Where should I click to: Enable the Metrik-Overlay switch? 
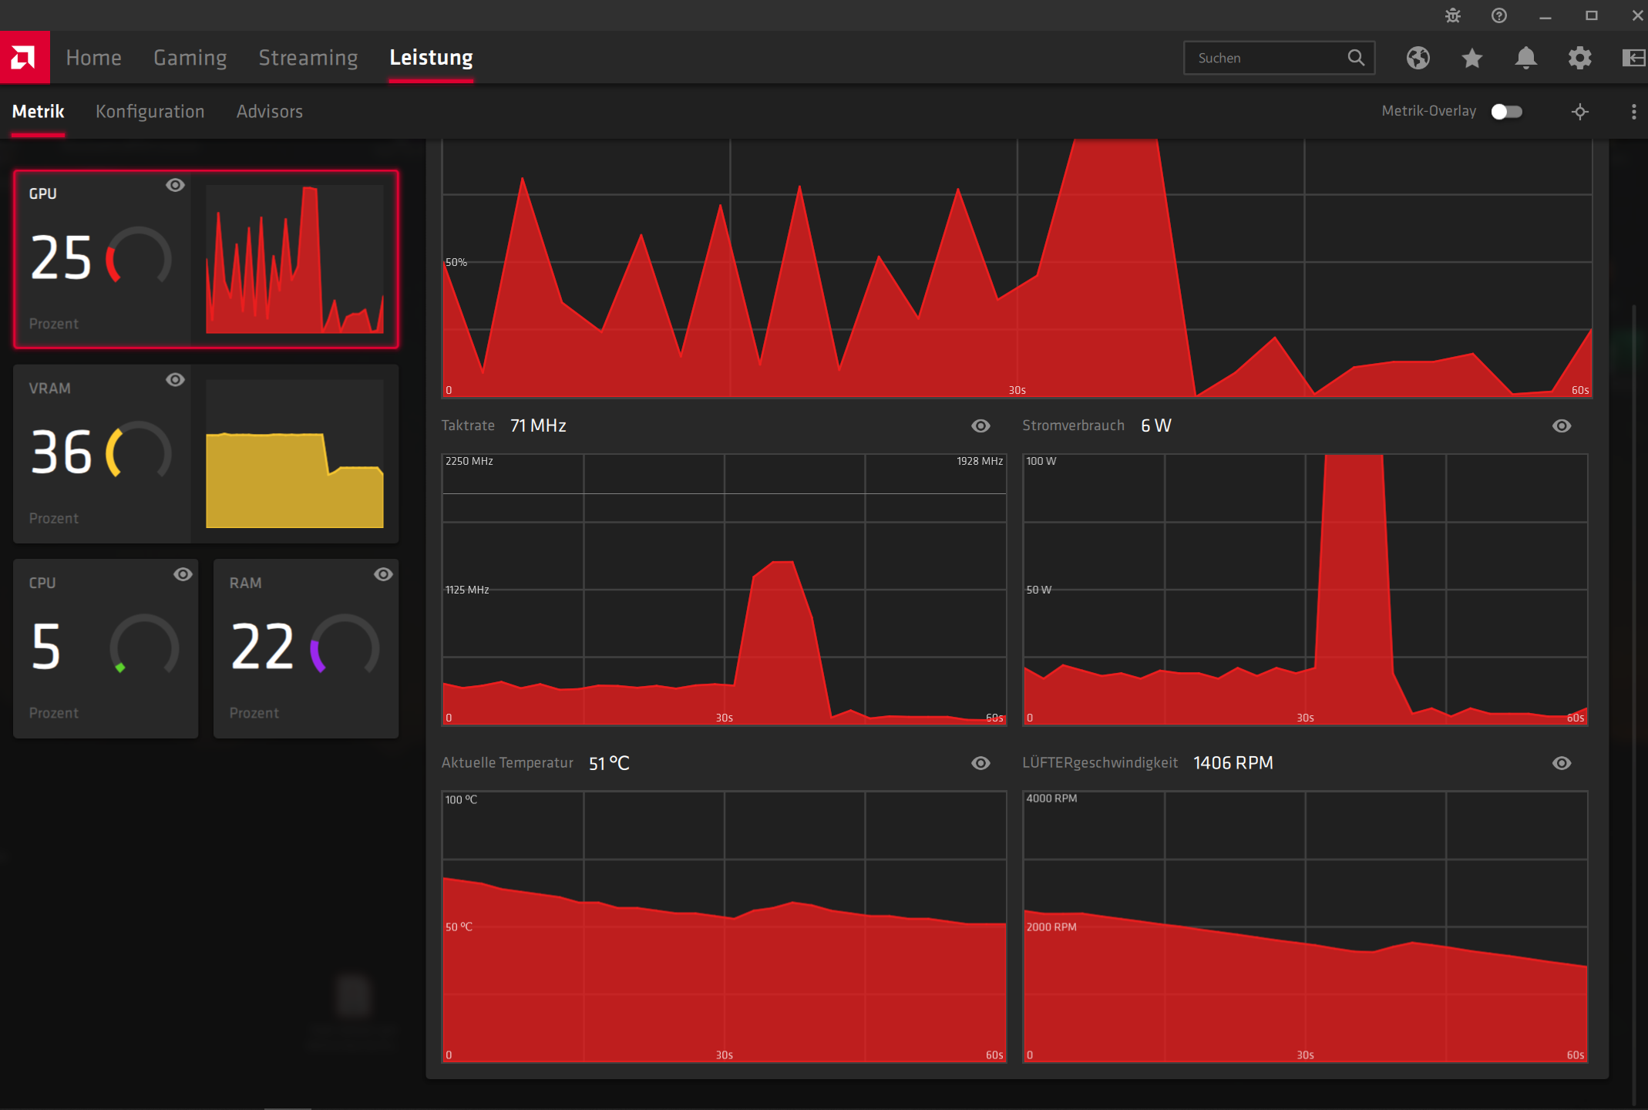coord(1506,112)
